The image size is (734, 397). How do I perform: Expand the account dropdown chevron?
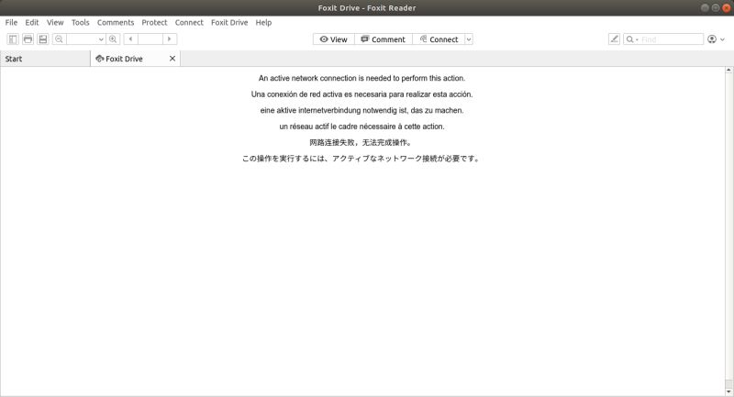click(722, 39)
